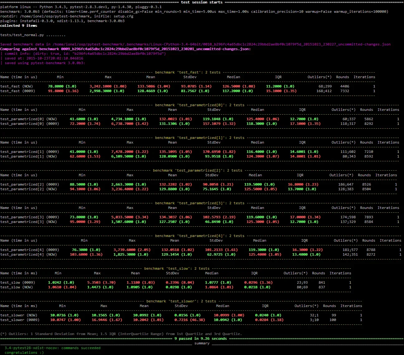
Task: Click '9 passed in 9.26 seconds' line
Action: [201, 338]
